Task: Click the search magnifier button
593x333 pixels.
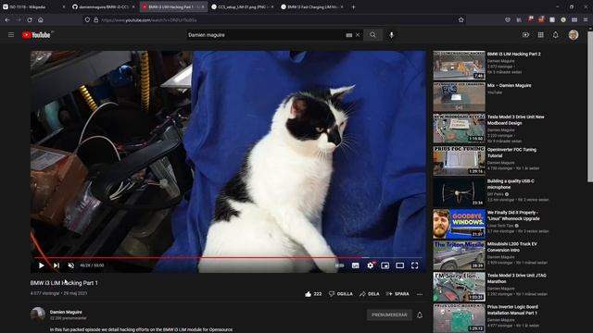Action: [x=372, y=35]
